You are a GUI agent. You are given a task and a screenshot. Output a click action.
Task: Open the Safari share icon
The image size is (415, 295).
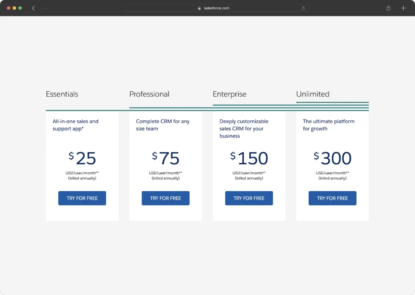[388, 8]
